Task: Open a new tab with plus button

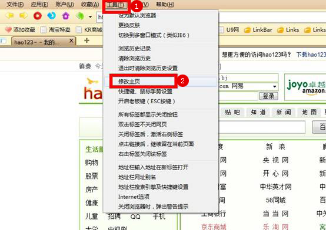Action: (x=87, y=40)
